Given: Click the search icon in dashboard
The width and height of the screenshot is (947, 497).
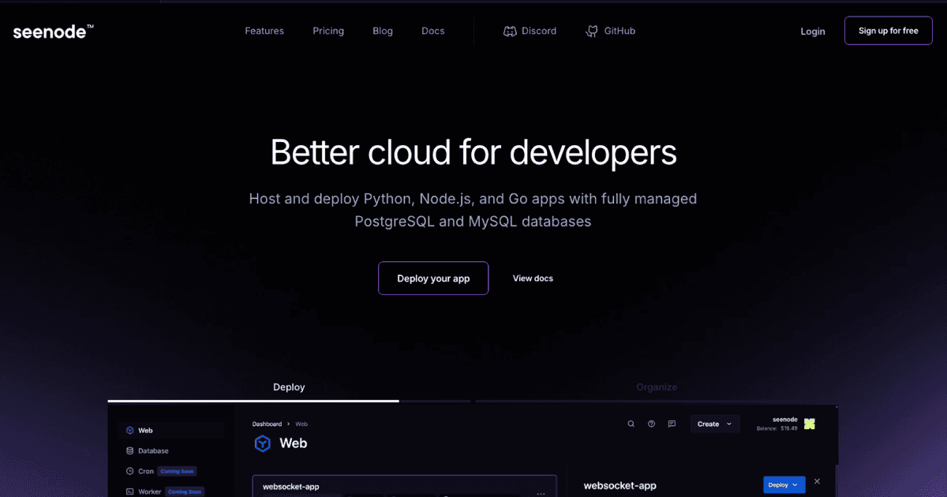Looking at the screenshot, I should 631,424.
